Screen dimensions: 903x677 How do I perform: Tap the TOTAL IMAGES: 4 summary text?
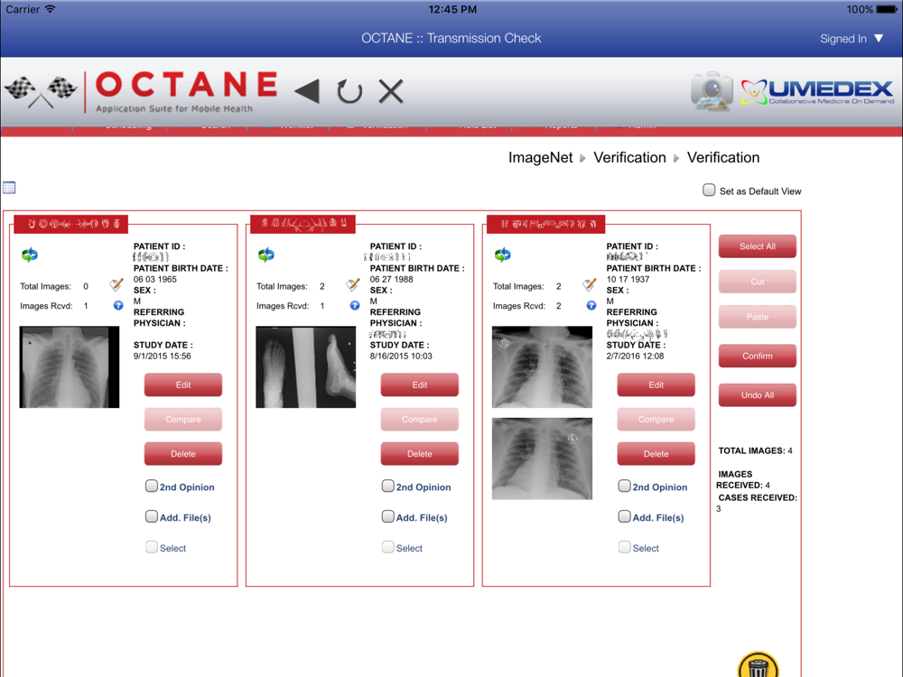point(755,450)
